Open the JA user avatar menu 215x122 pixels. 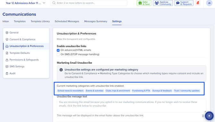click(x=209, y=3)
